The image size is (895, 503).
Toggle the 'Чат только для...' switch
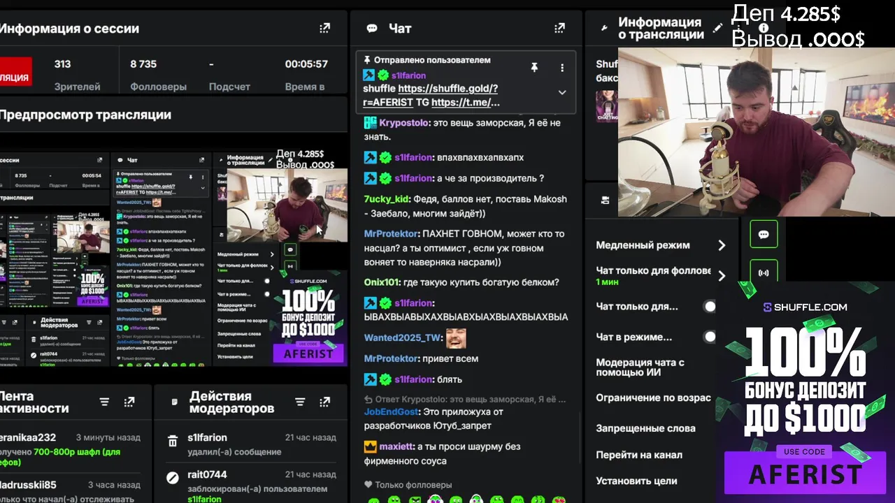tap(710, 307)
